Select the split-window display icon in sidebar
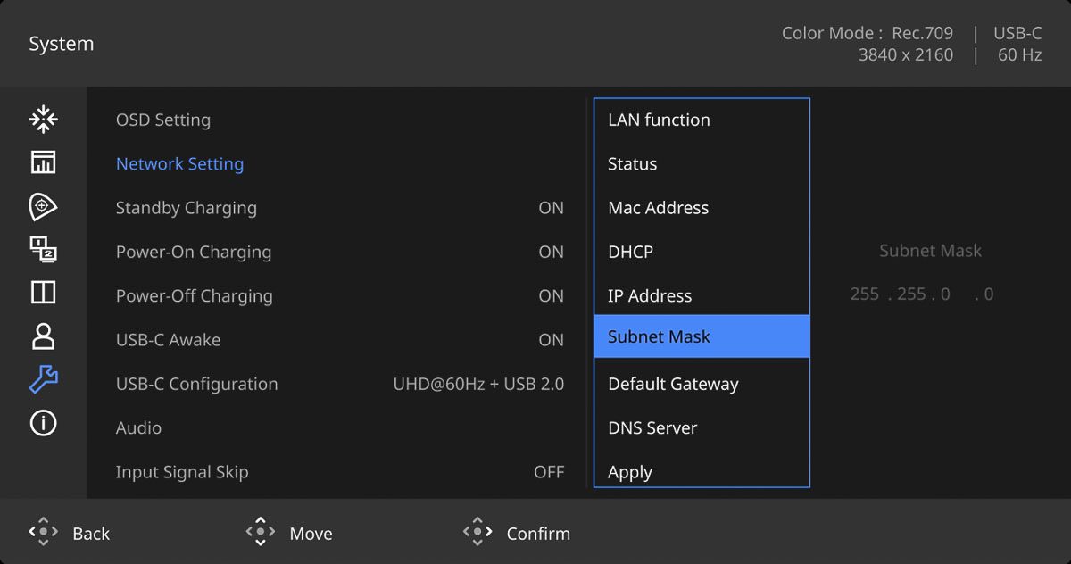The width and height of the screenshot is (1071, 564). tap(43, 293)
